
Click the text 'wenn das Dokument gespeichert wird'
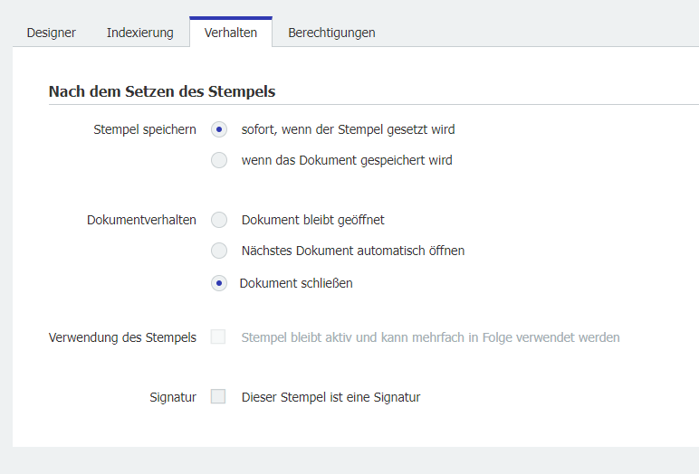pyautogui.click(x=347, y=160)
